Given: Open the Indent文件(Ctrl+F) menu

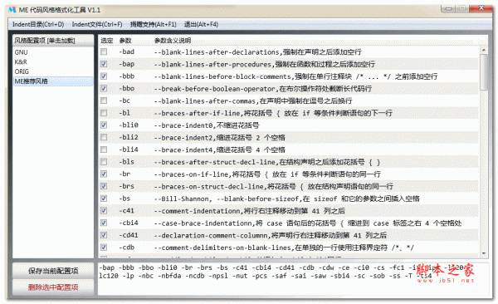Looking at the screenshot, I should pos(97,24).
